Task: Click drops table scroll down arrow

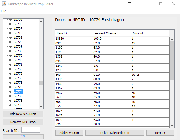Action: [172, 125]
